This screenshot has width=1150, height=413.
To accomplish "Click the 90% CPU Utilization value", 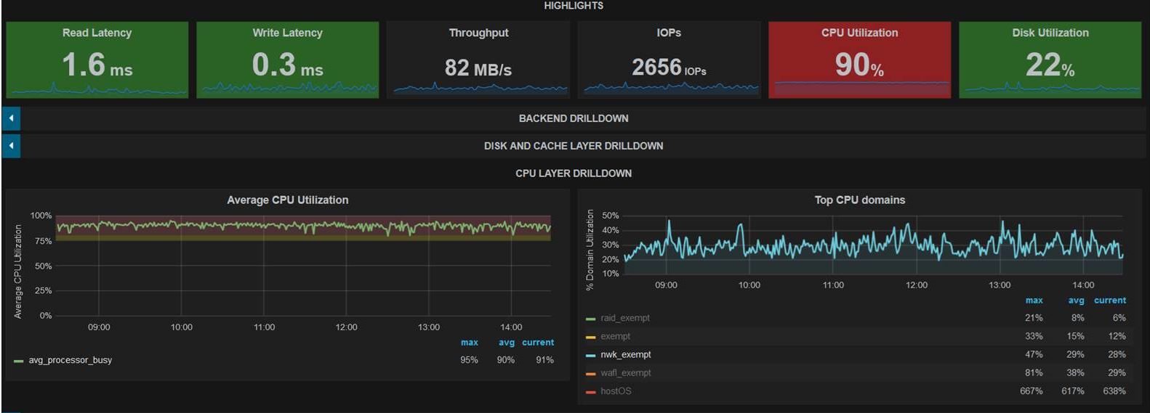I will pyautogui.click(x=859, y=65).
